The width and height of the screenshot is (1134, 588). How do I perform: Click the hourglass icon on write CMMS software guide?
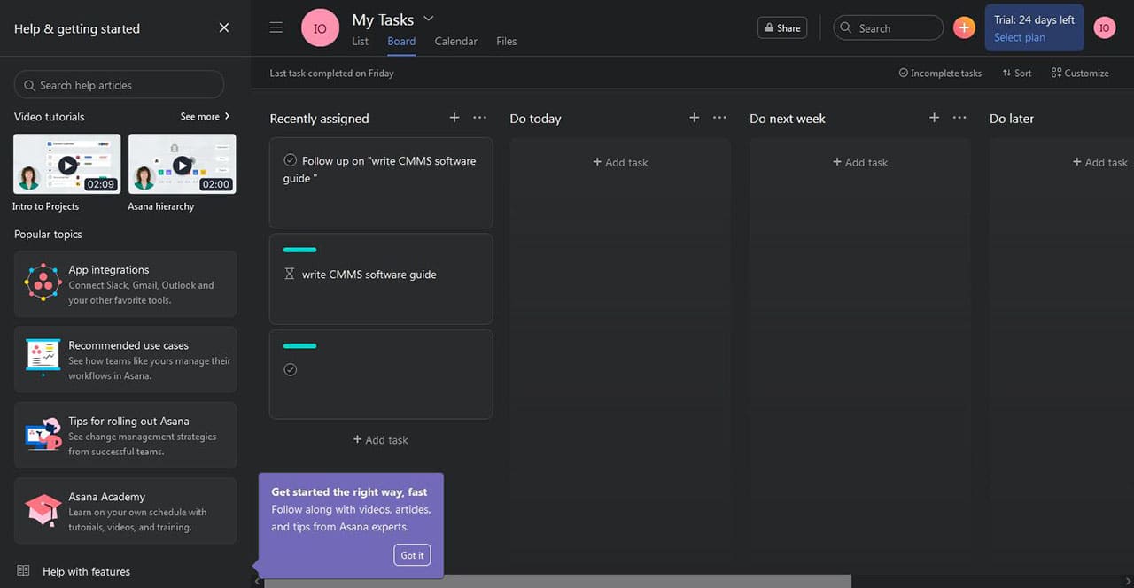290,275
